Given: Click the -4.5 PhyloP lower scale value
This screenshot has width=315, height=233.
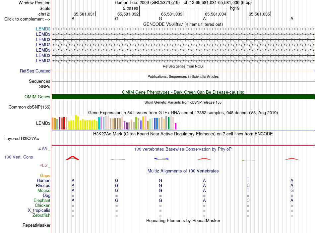Looking at the screenshot, I should pyautogui.click(x=43, y=165).
